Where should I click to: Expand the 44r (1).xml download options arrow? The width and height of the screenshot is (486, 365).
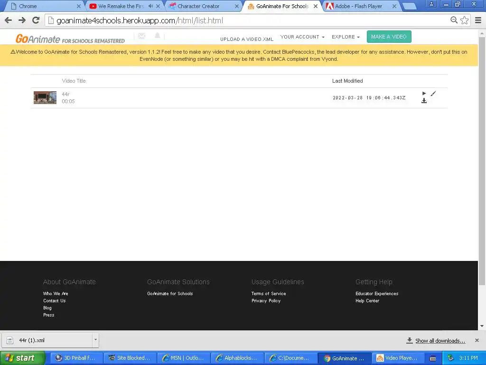click(95, 340)
